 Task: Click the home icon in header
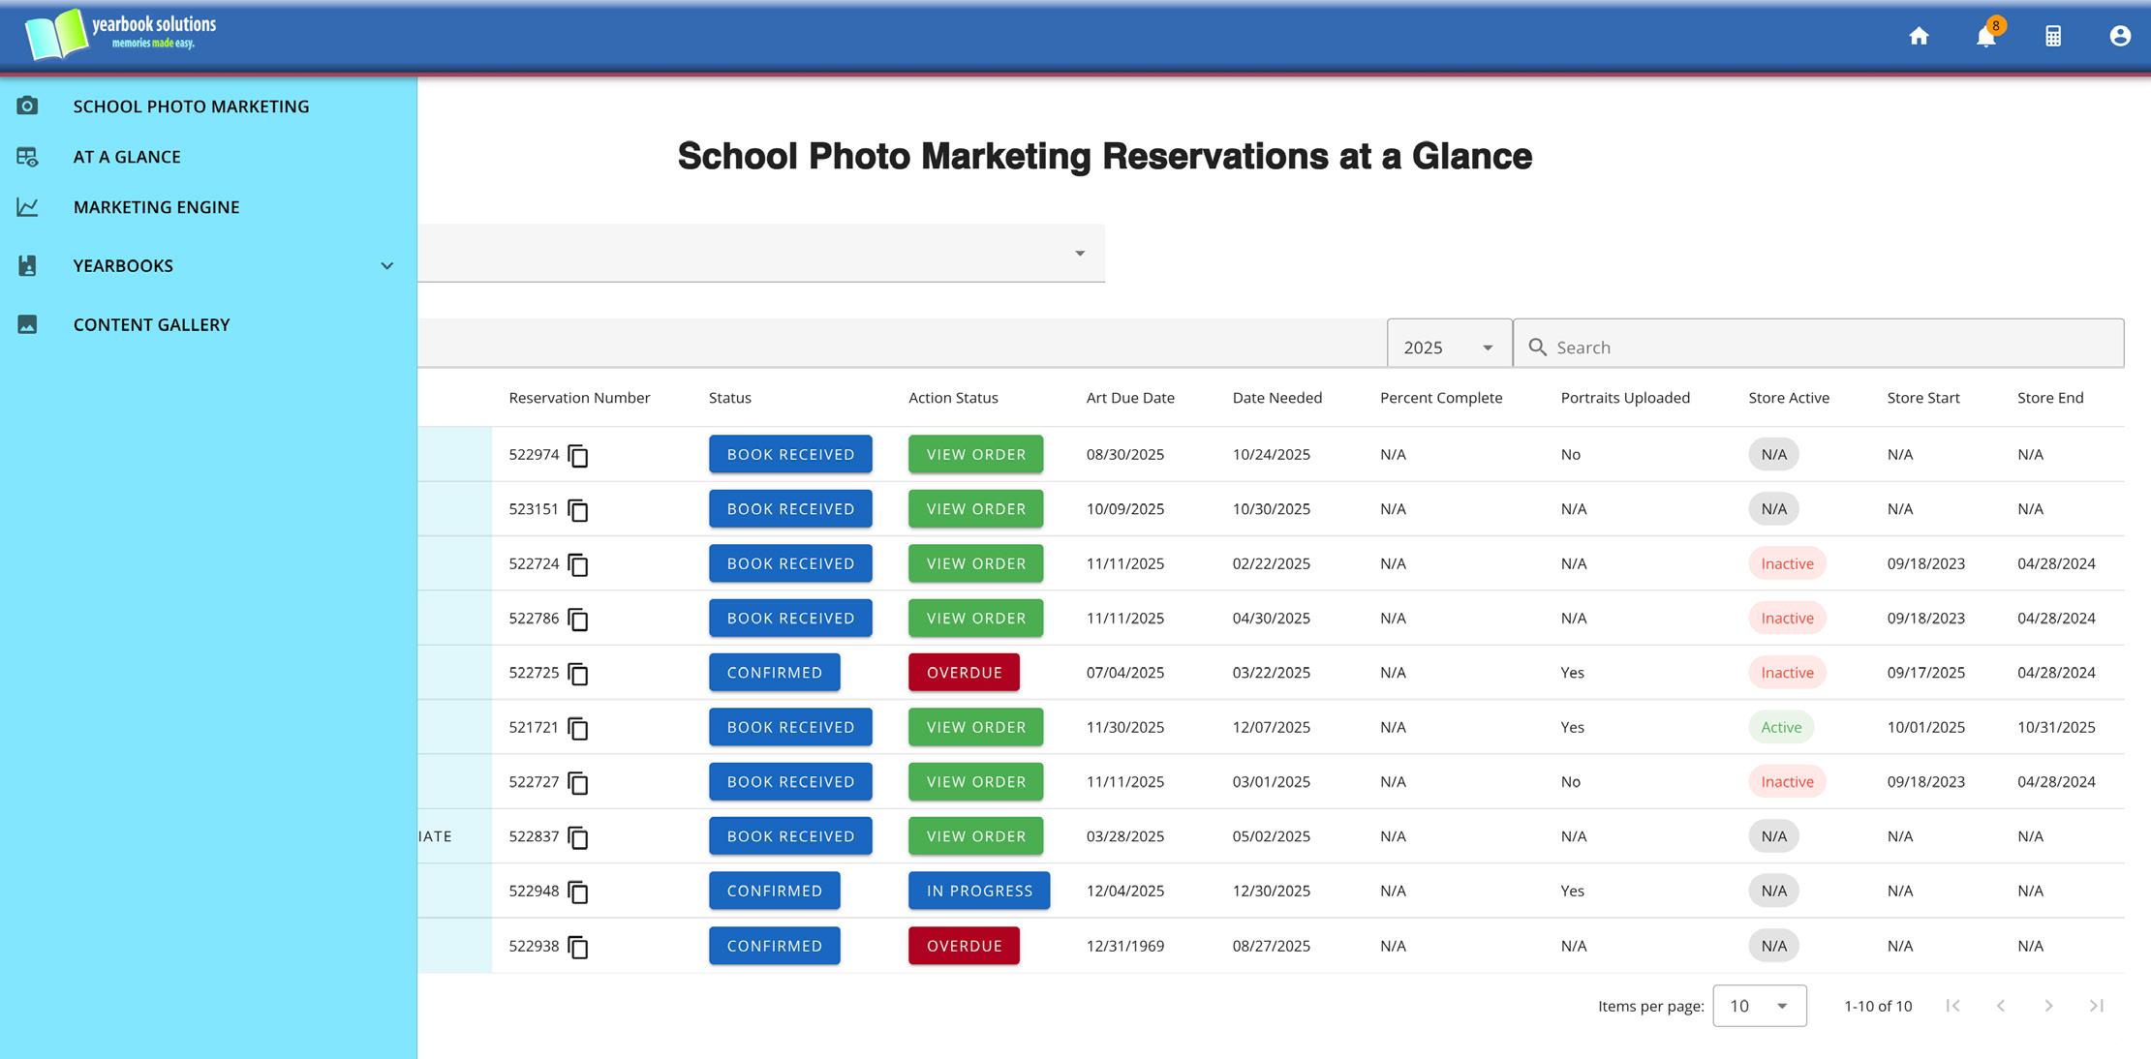pyautogui.click(x=1919, y=36)
